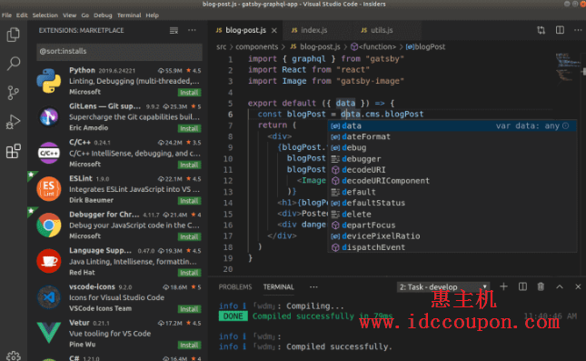Image resolution: width=586 pixels, height=361 pixels.
Task: Close the terminal panel
Action: click(578, 287)
